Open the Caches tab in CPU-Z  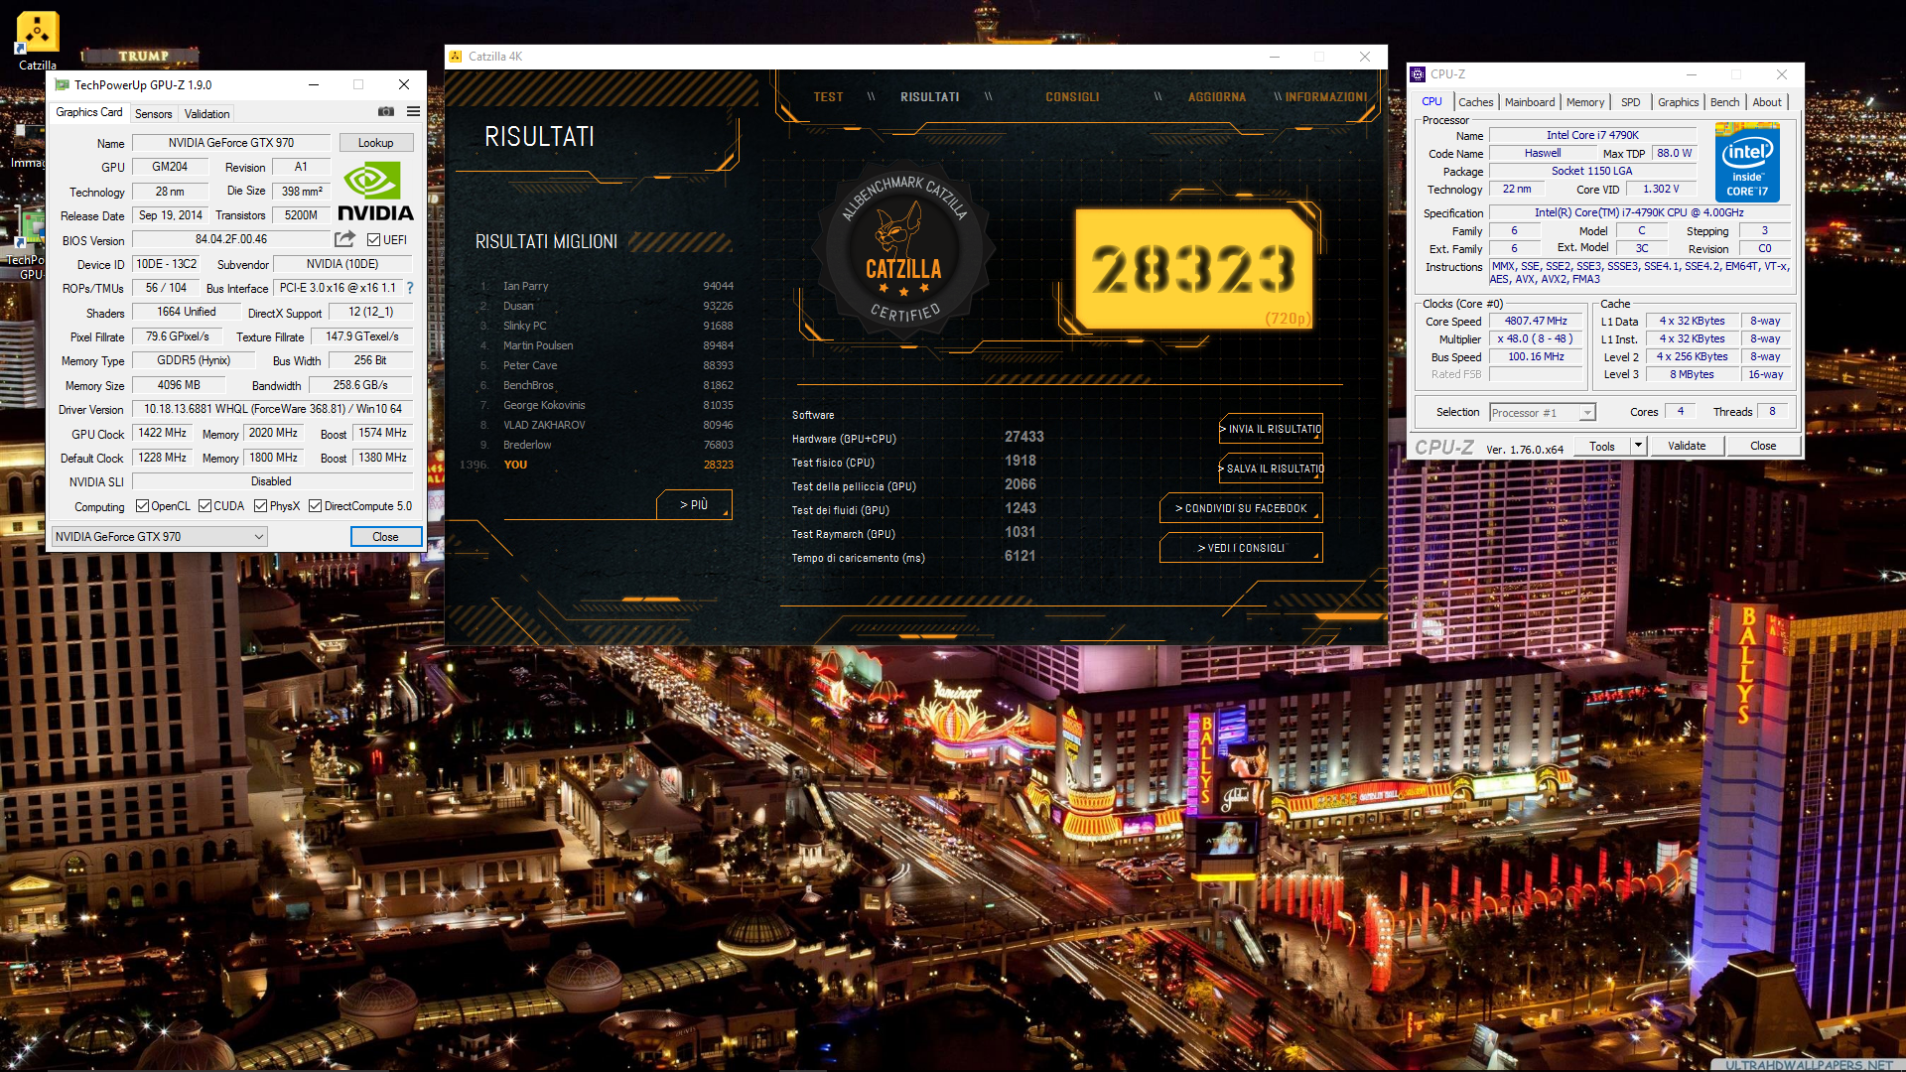pyautogui.click(x=1475, y=102)
